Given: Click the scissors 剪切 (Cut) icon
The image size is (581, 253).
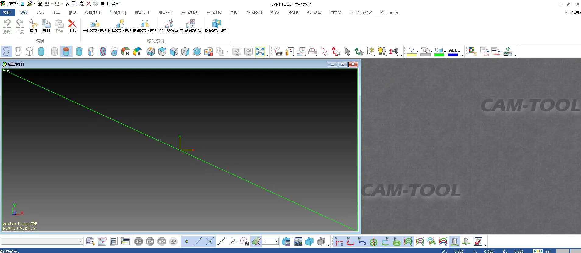Looking at the screenshot, I should click(x=33, y=26).
